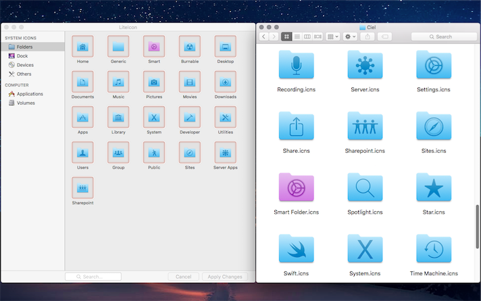Click the Public folder icon
Screen dimensions: 481x301
tap(154, 152)
